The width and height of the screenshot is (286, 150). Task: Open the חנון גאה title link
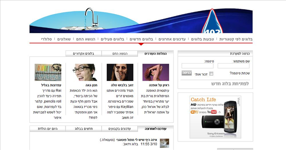(92, 85)
